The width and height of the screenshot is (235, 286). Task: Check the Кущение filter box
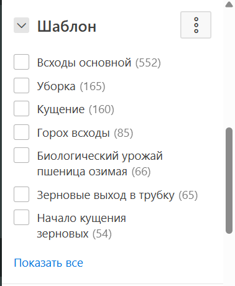(x=21, y=108)
